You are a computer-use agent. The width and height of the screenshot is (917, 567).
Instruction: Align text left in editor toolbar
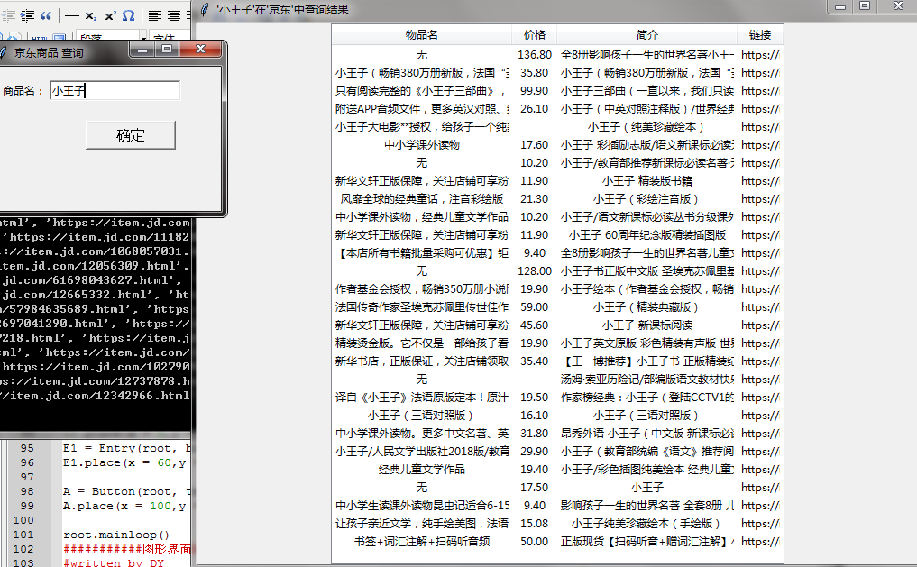pyautogui.click(x=154, y=16)
